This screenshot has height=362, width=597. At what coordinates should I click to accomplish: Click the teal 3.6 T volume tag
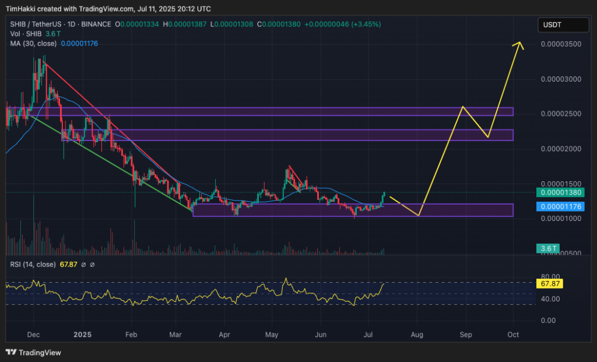[549, 249]
